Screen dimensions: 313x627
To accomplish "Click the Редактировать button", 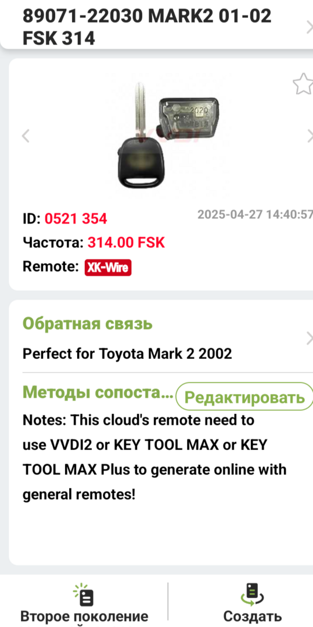I will [244, 397].
